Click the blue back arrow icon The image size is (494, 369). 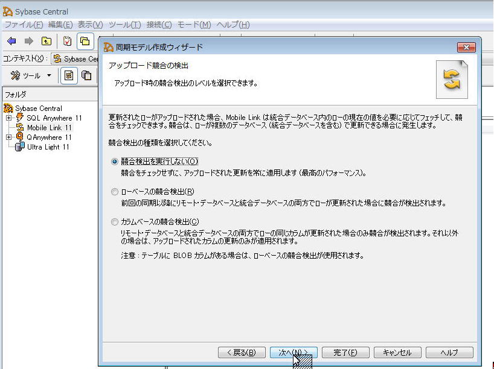coord(11,41)
